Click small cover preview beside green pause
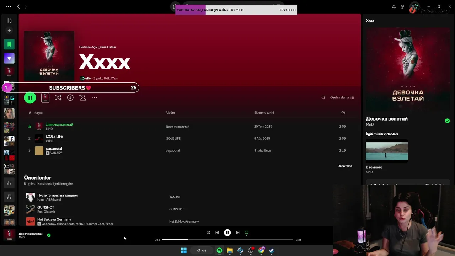The height and width of the screenshot is (256, 455). (x=45, y=97)
